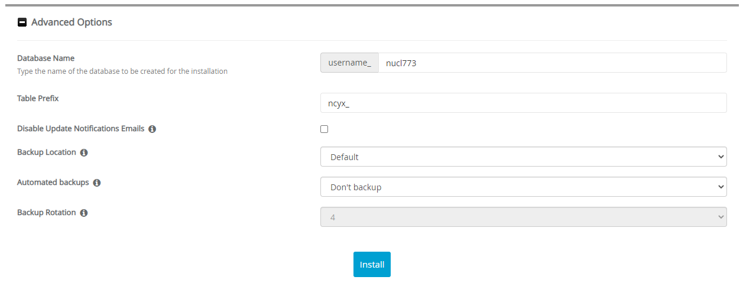Click the Automated backups label text
Image resolution: width=743 pixels, height=283 pixels.
[53, 183]
